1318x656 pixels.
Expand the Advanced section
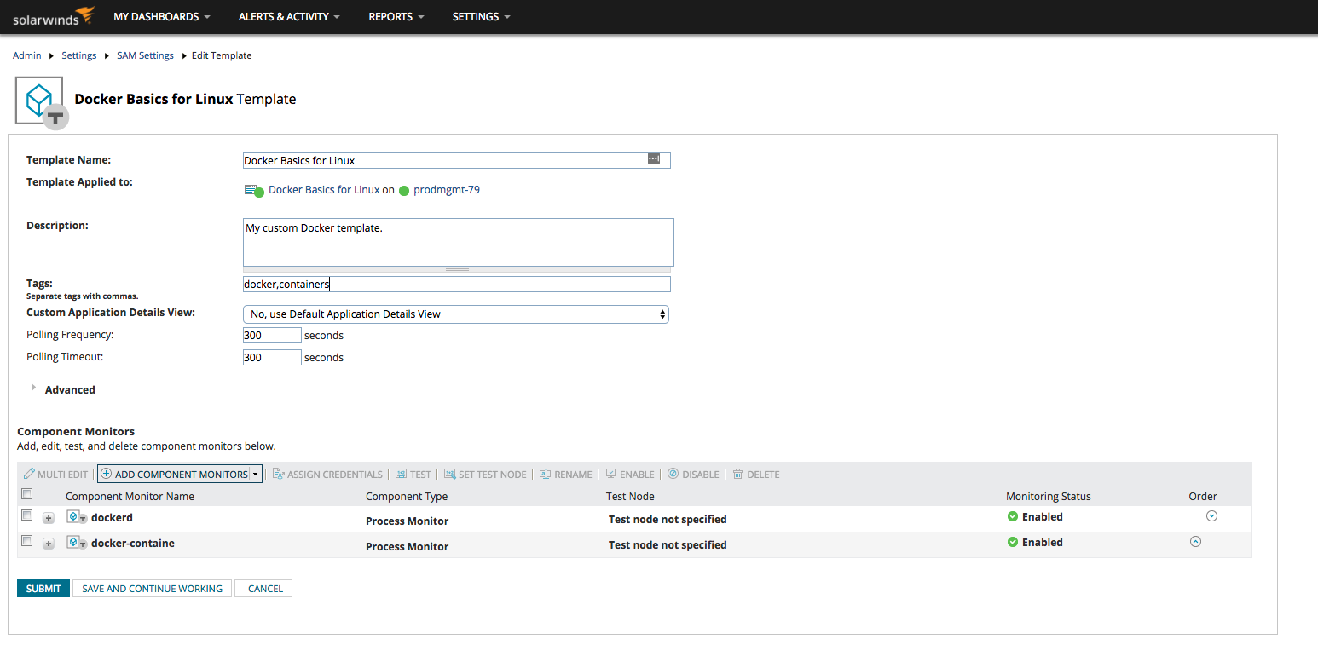34,388
